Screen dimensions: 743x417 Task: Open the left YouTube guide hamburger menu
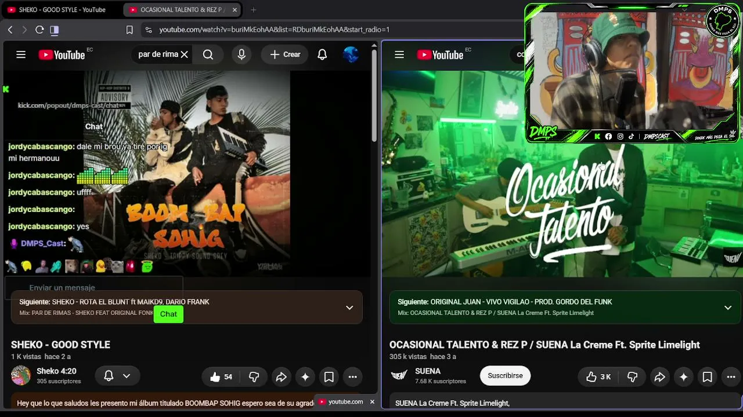pos(21,54)
